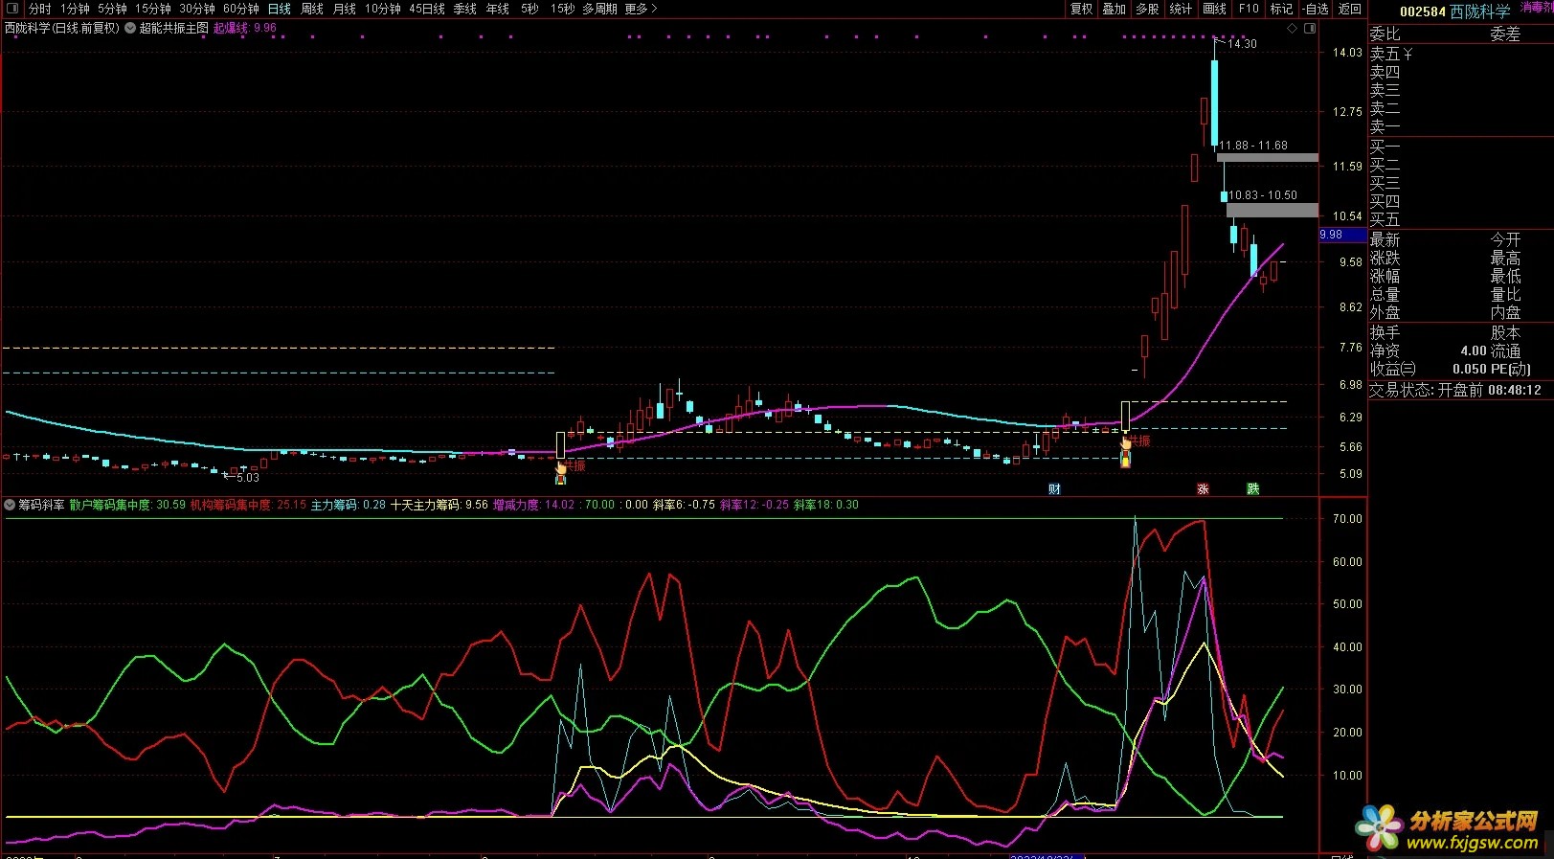Open the 复权 adjustment menu
Screen dimensions: 1554x859
[1082, 9]
